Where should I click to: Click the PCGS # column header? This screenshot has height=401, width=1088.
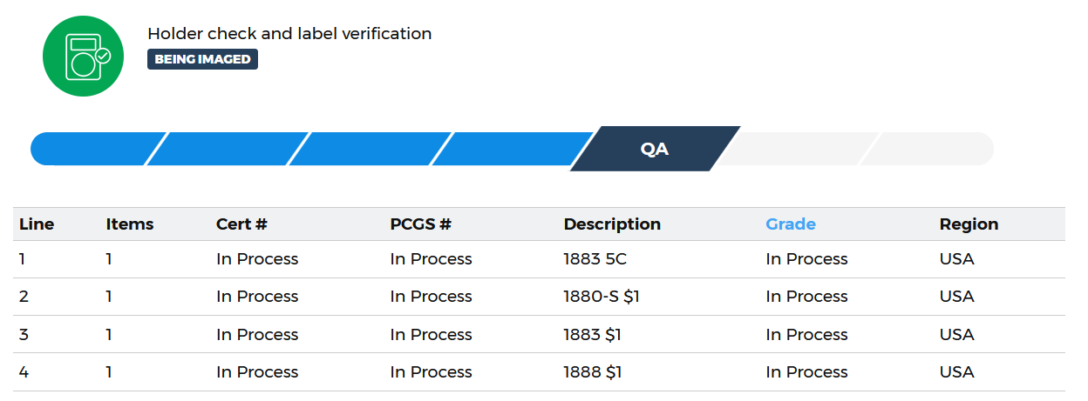(421, 224)
